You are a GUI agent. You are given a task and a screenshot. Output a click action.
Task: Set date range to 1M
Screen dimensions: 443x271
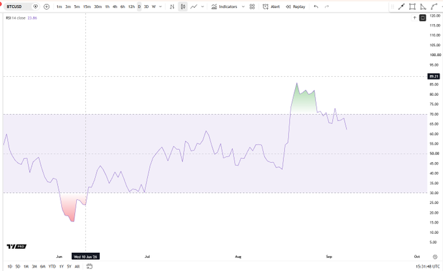click(26, 266)
